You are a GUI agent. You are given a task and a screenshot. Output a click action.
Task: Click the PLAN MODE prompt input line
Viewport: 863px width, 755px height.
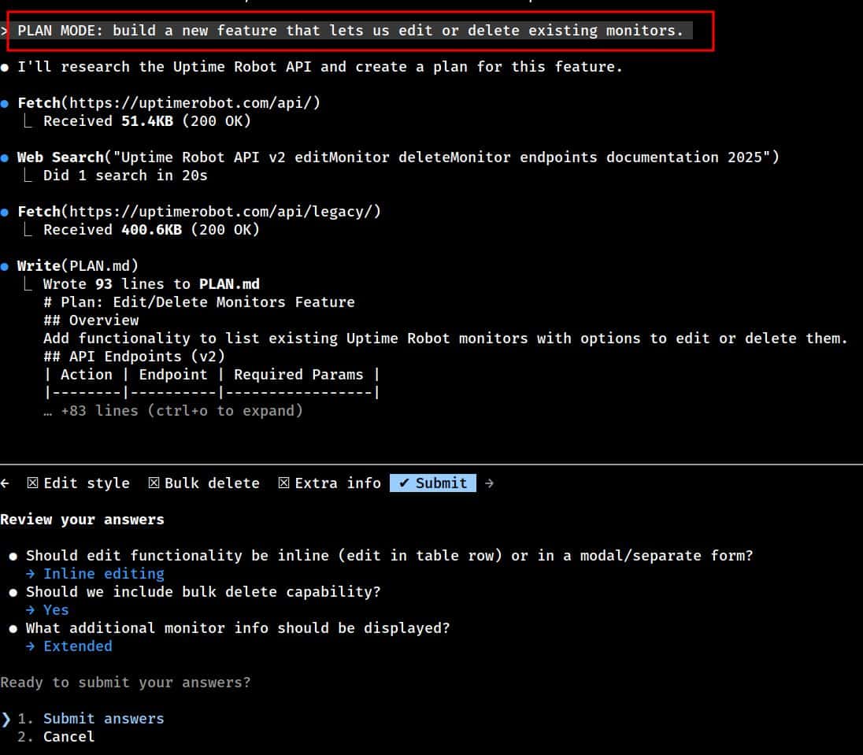point(350,31)
